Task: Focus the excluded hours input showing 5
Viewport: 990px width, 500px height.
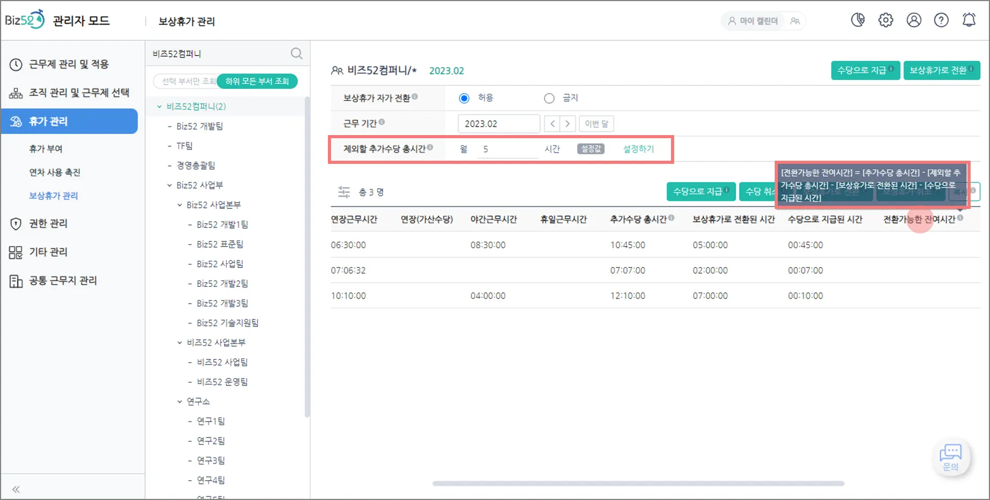Action: [508, 149]
